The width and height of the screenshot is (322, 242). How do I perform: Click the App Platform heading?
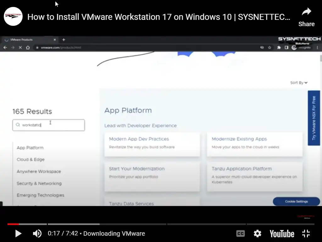point(128,111)
